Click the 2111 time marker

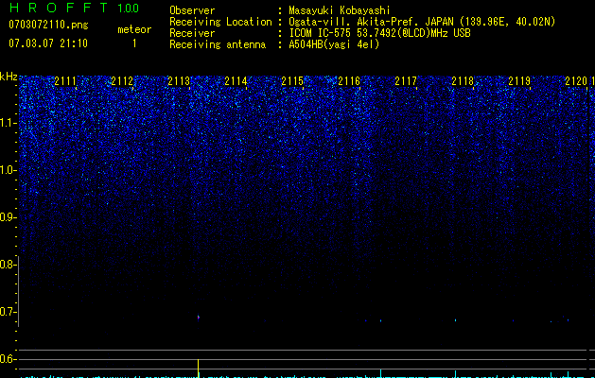click(65, 81)
